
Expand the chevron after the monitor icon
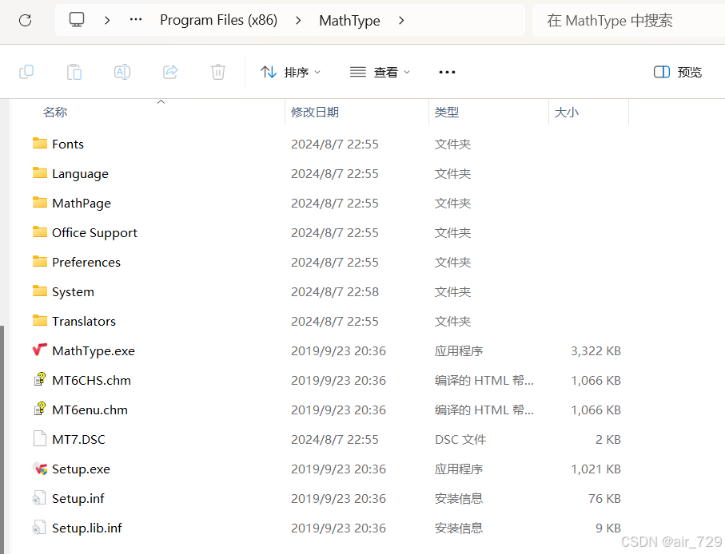107,20
